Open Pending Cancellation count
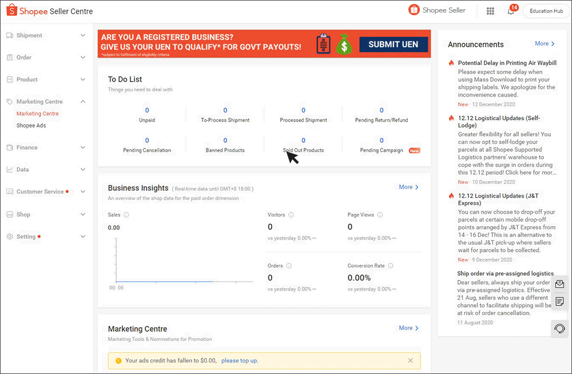 pyautogui.click(x=147, y=140)
